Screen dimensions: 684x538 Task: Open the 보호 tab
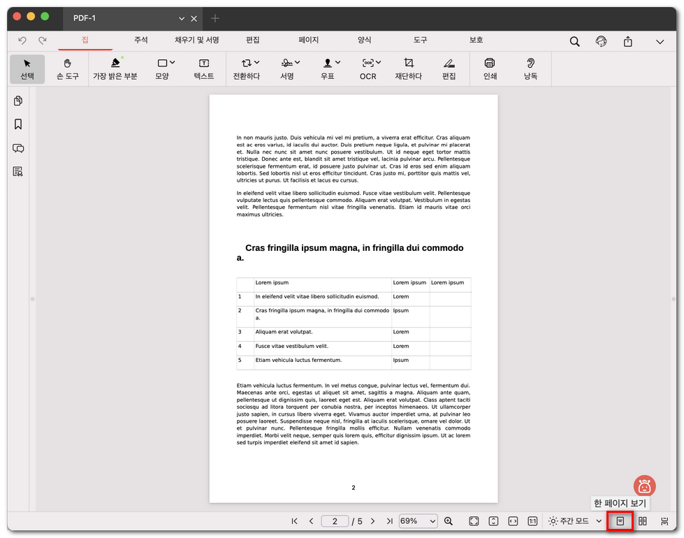tap(476, 41)
